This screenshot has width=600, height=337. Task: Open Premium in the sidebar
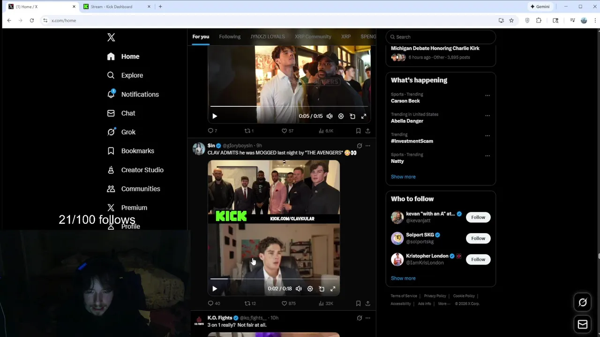pos(127,207)
